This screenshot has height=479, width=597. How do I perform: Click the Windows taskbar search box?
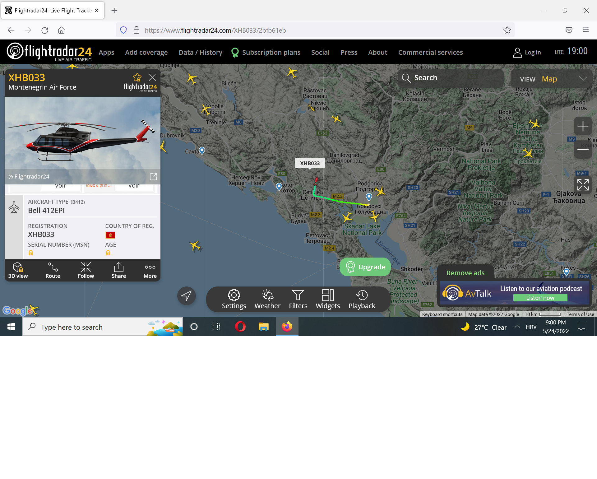tap(103, 327)
